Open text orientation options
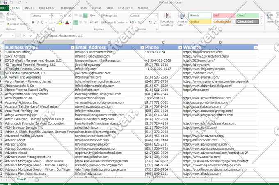Image resolution: width=279 pixels, height=185 pixels. pos(92,16)
